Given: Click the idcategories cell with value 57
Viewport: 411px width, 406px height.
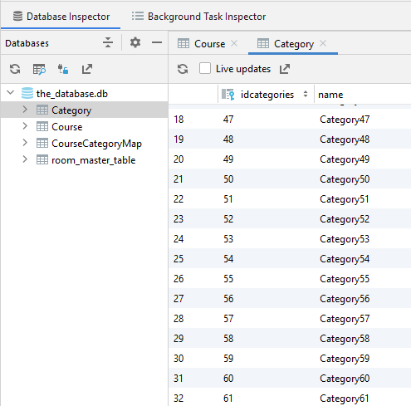Looking at the screenshot, I should pyautogui.click(x=228, y=319).
